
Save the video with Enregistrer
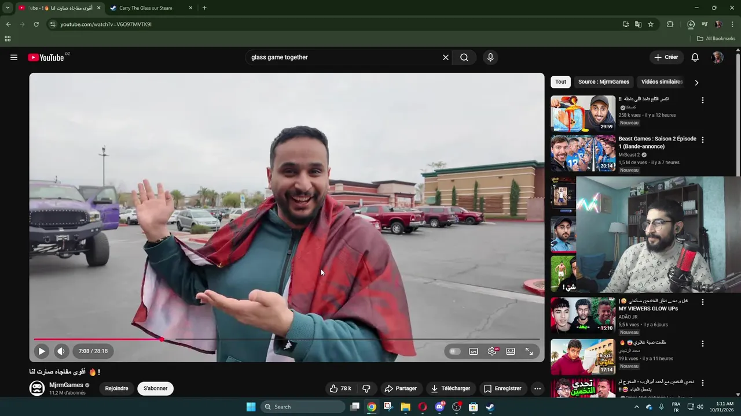coord(502,388)
